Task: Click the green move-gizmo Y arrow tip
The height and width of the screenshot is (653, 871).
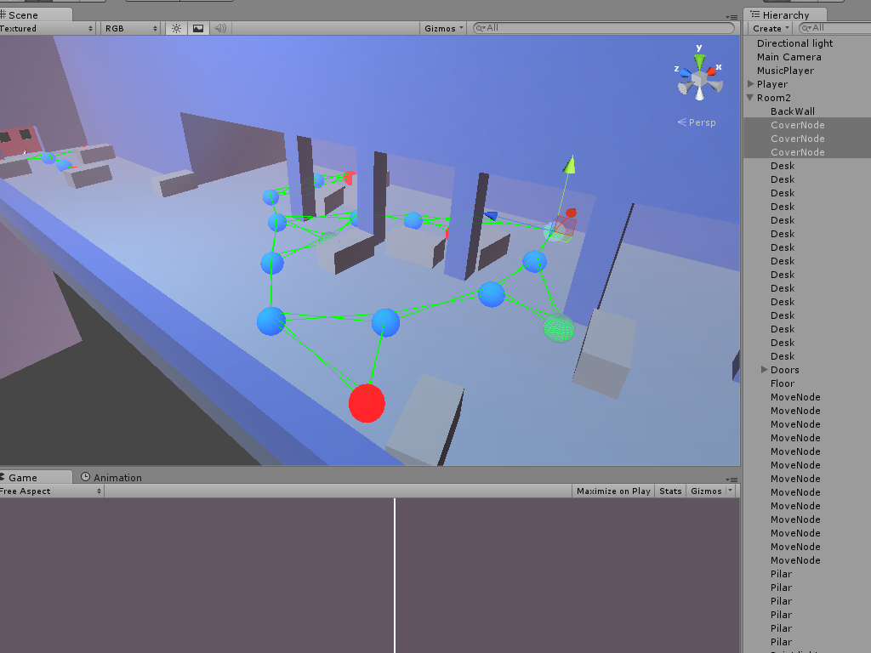Action: click(x=569, y=164)
